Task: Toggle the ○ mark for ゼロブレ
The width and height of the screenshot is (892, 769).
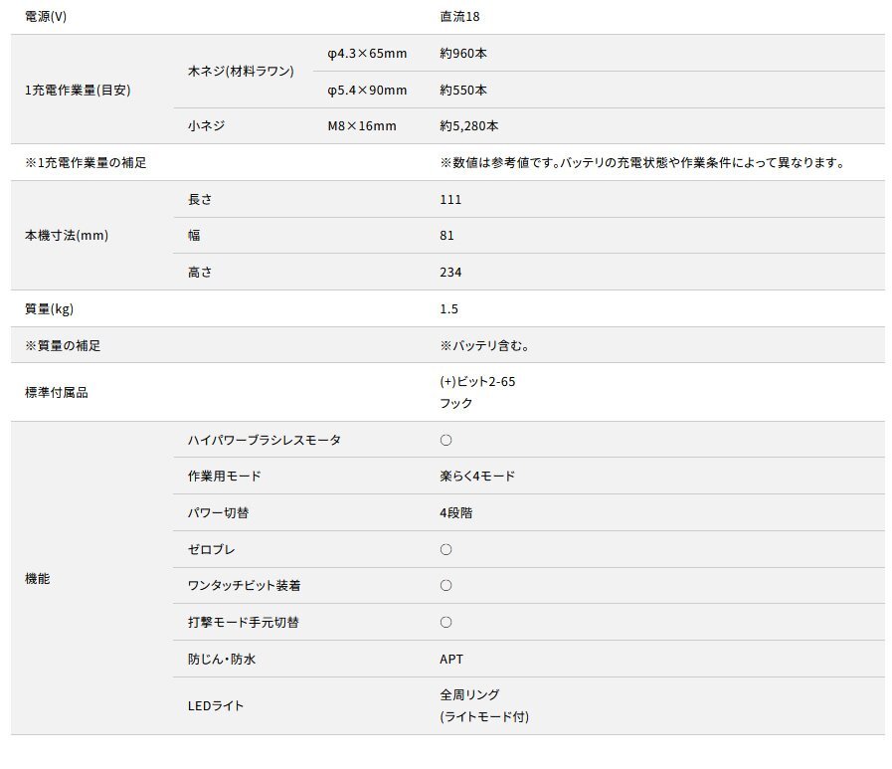Action: point(446,548)
